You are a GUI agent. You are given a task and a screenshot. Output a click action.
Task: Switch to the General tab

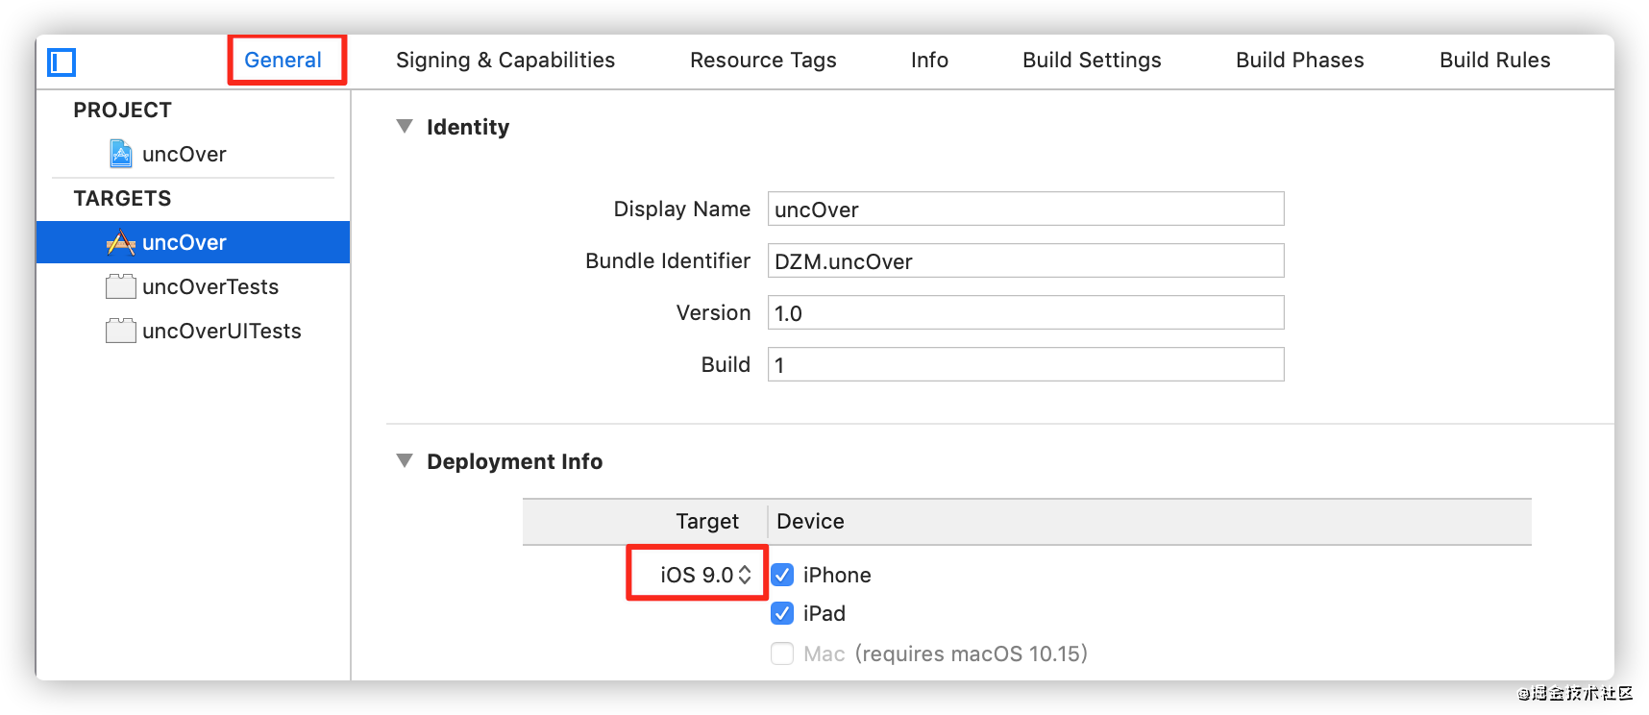tap(283, 60)
